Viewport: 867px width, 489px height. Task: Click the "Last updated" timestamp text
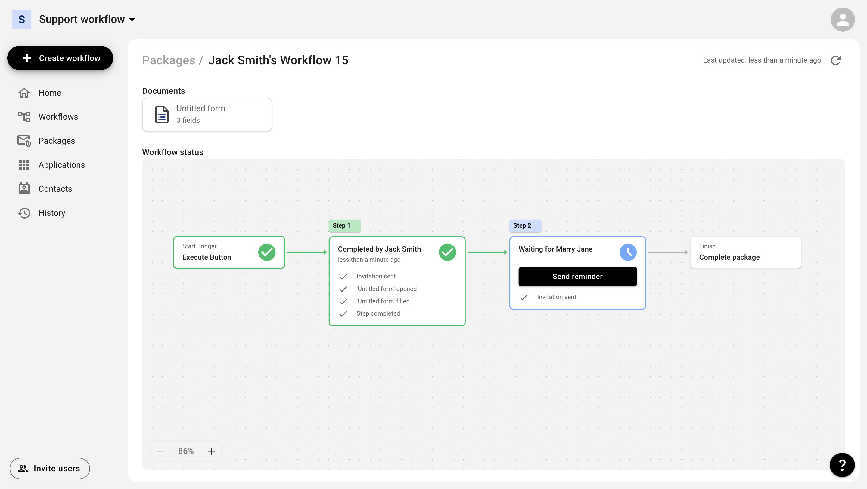[762, 60]
